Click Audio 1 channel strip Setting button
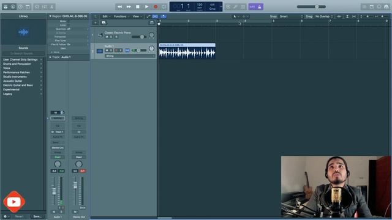Screen dimensions: 392x220 tap(58, 118)
